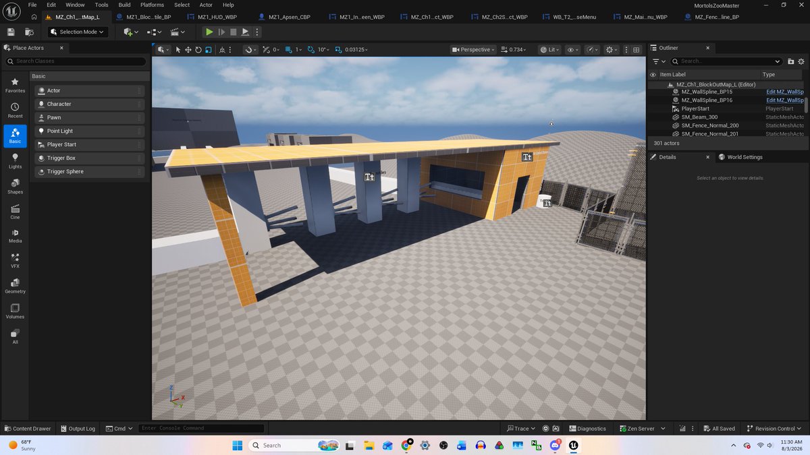Activate the Select objects arrow tool in viewport

[178, 49]
